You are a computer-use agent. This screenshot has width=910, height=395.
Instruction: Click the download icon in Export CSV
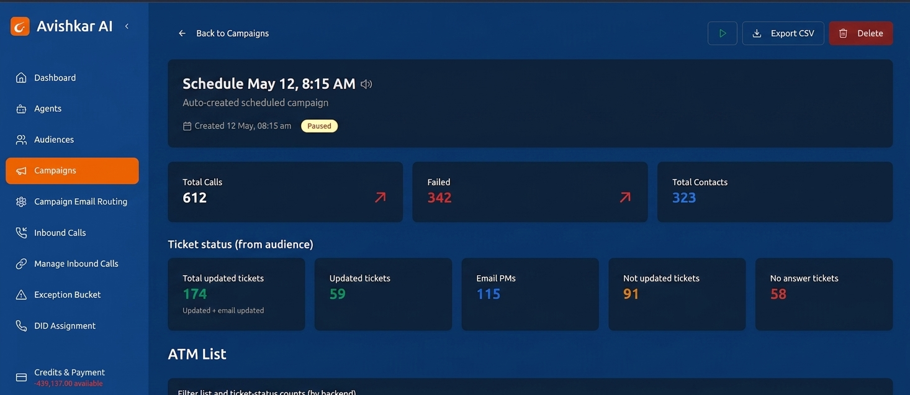pyautogui.click(x=757, y=34)
